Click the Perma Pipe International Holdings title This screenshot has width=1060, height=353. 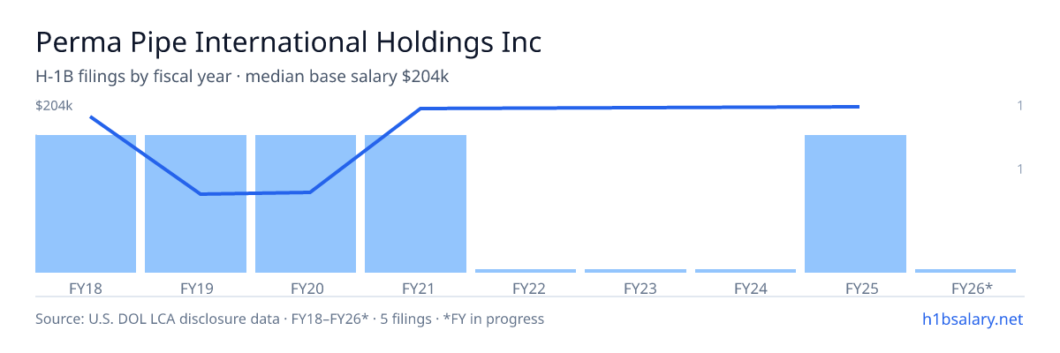coord(289,41)
